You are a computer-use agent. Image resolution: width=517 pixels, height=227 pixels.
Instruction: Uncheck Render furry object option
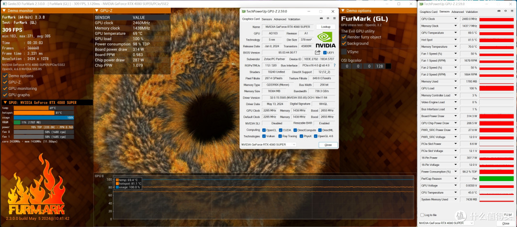344,37
